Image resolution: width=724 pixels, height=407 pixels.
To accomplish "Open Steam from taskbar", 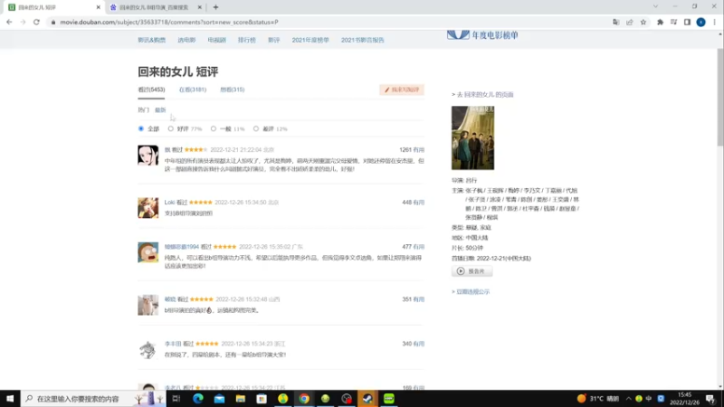I will [367, 399].
